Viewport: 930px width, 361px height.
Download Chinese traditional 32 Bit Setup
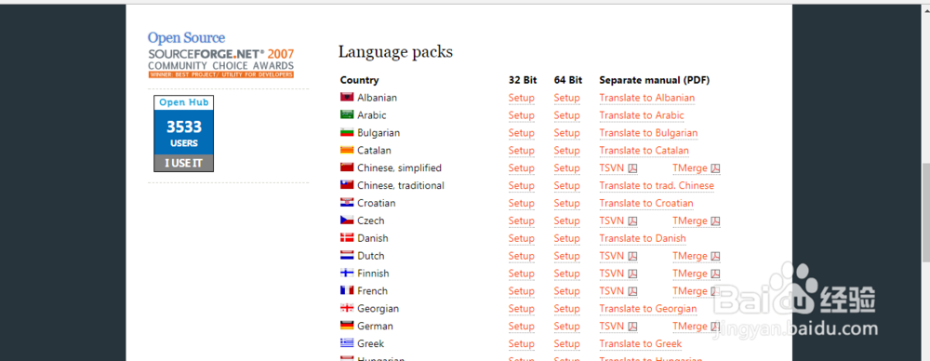[522, 186]
